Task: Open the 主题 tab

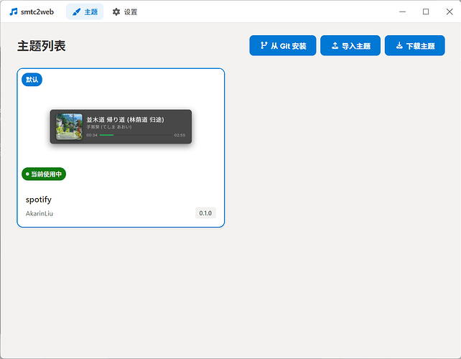Action: click(x=85, y=11)
